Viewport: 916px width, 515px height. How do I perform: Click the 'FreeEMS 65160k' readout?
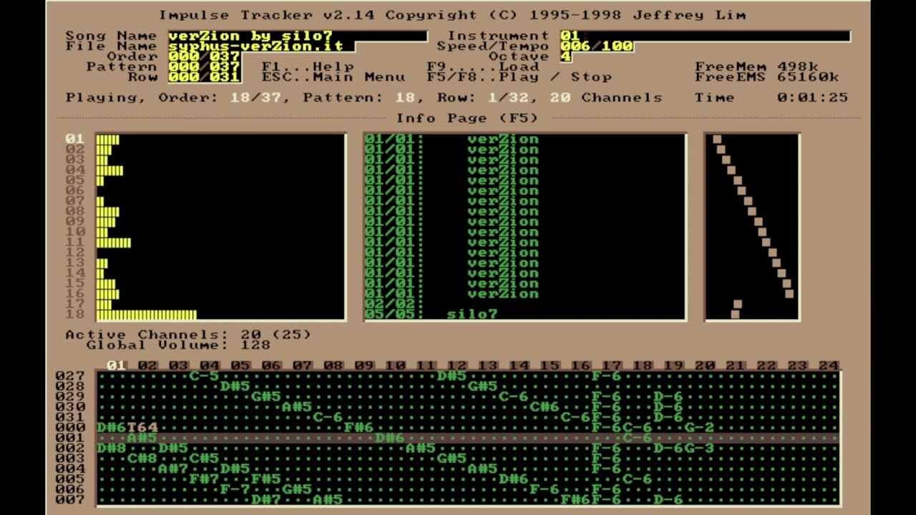766,77
